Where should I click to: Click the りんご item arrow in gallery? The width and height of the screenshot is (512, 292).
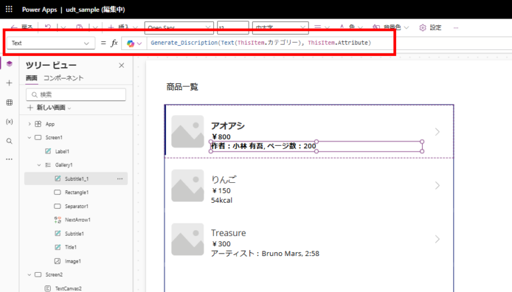click(437, 185)
